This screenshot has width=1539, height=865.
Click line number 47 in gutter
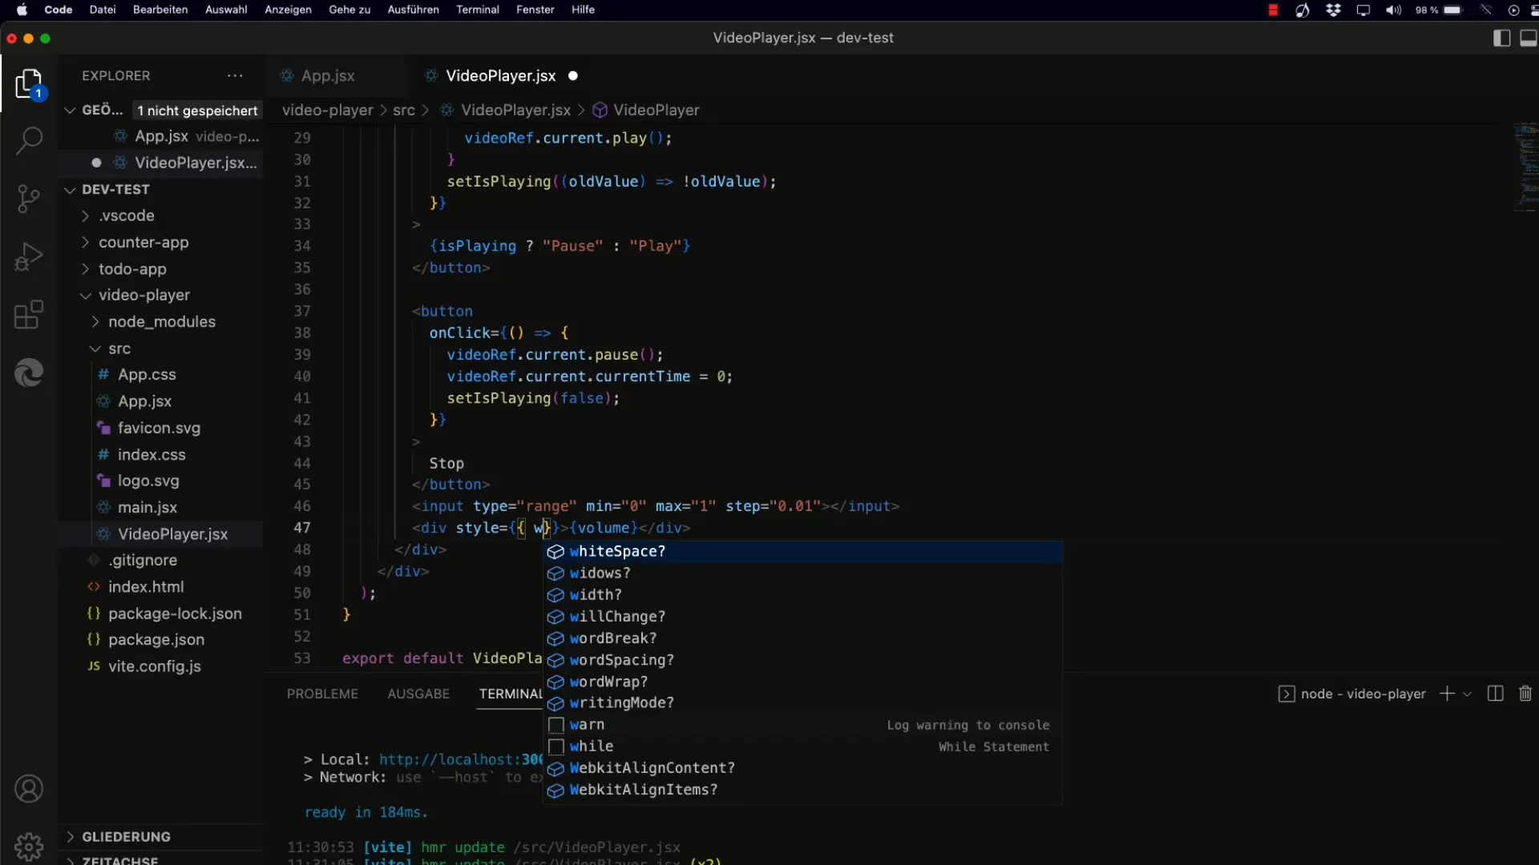[x=301, y=528]
